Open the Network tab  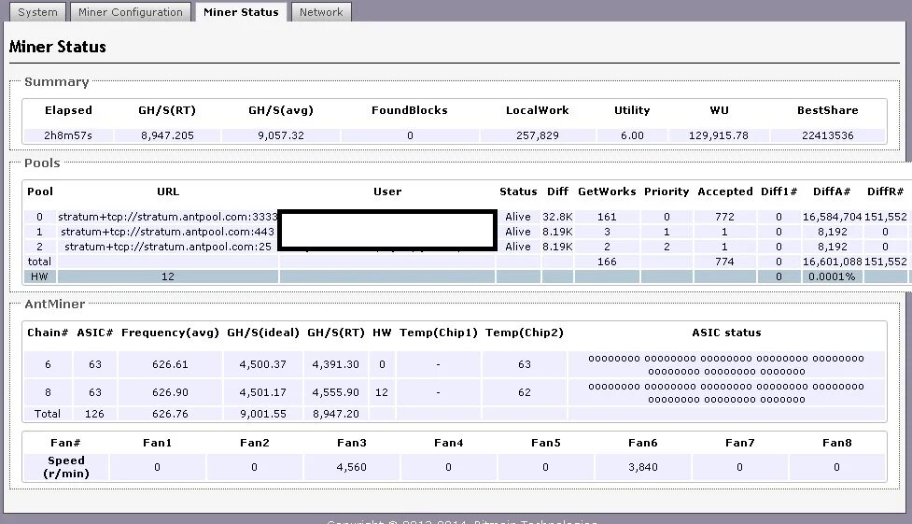tap(321, 12)
